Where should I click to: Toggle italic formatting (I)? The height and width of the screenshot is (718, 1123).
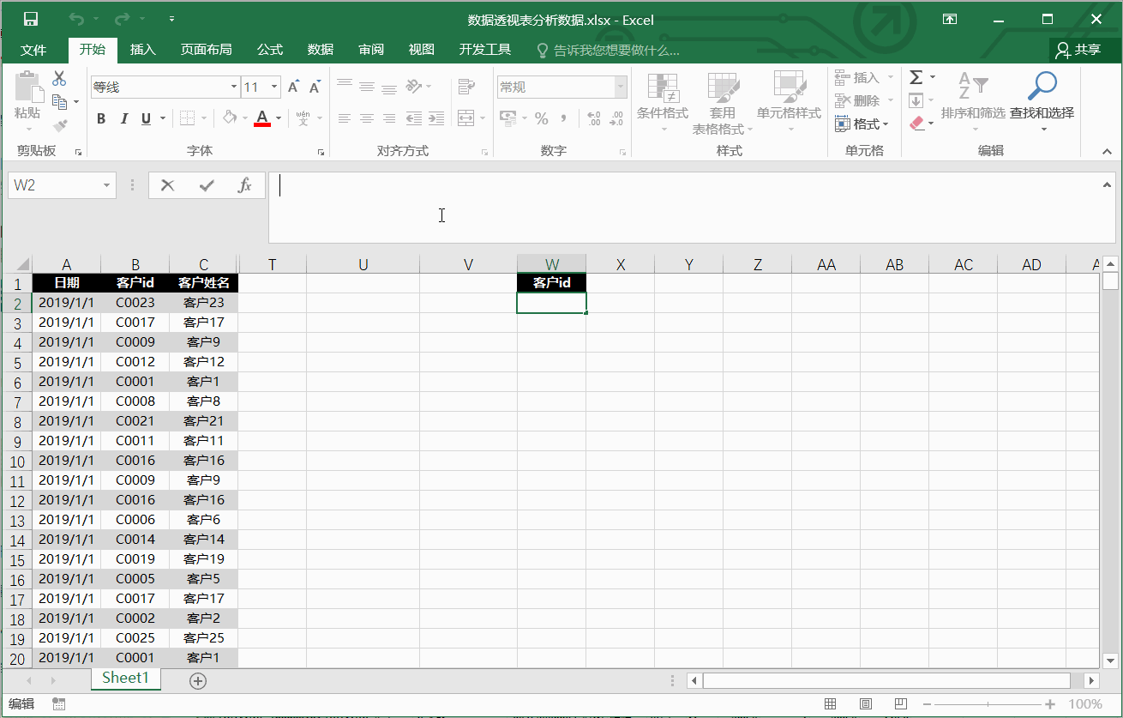point(124,118)
